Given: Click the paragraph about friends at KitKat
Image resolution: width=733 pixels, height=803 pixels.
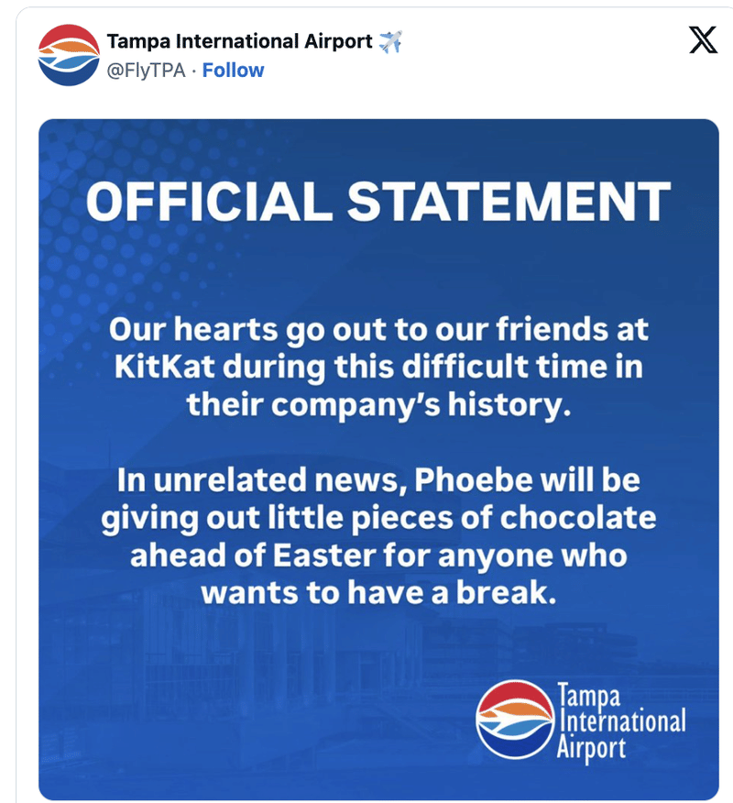Looking at the screenshot, I should click(377, 366).
